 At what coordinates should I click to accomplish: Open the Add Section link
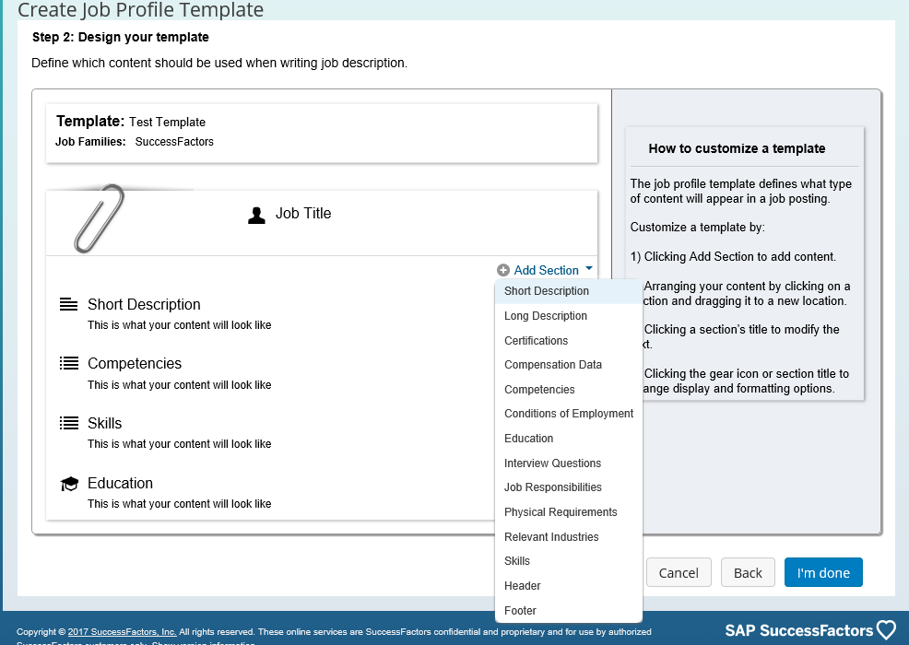(546, 270)
